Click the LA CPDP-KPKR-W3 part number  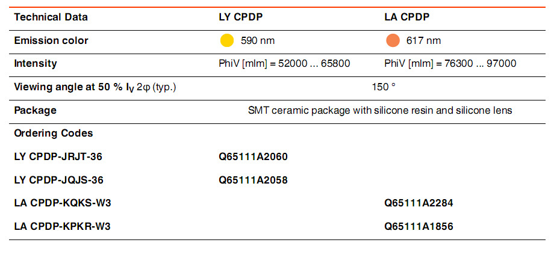coord(62,226)
